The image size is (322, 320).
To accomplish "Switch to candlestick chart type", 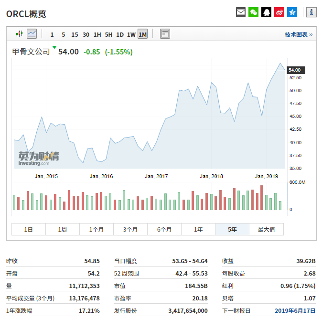I will pos(19,33).
